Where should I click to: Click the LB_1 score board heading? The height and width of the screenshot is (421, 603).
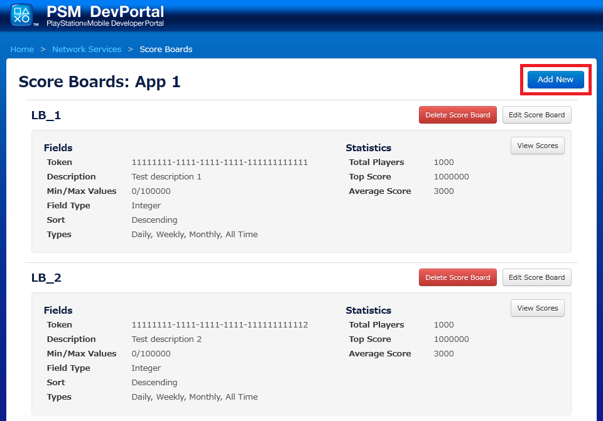[x=46, y=115]
